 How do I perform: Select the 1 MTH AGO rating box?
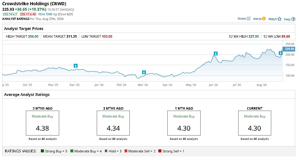click(184, 123)
